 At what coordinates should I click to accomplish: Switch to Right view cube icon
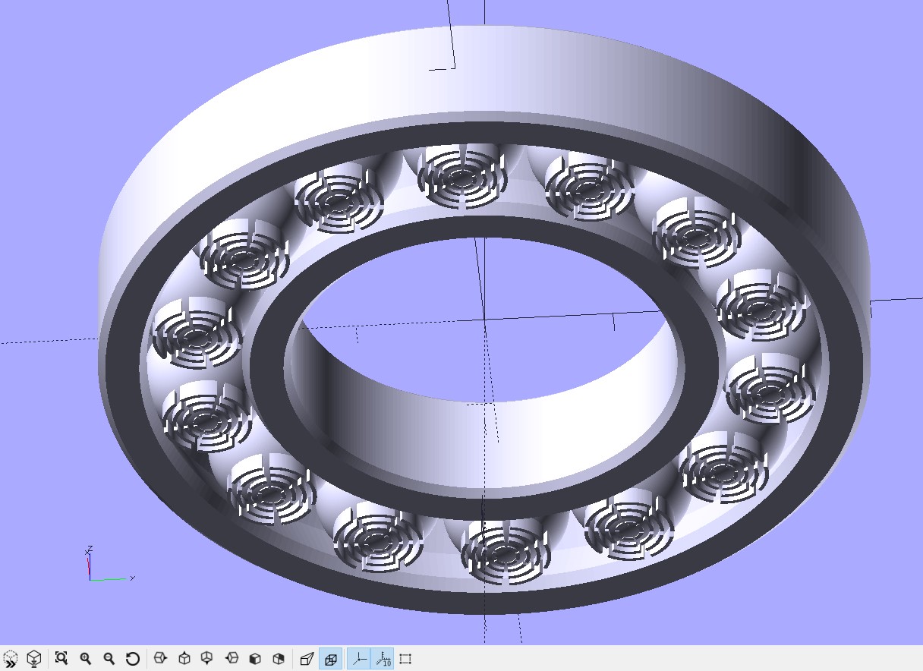tap(159, 658)
